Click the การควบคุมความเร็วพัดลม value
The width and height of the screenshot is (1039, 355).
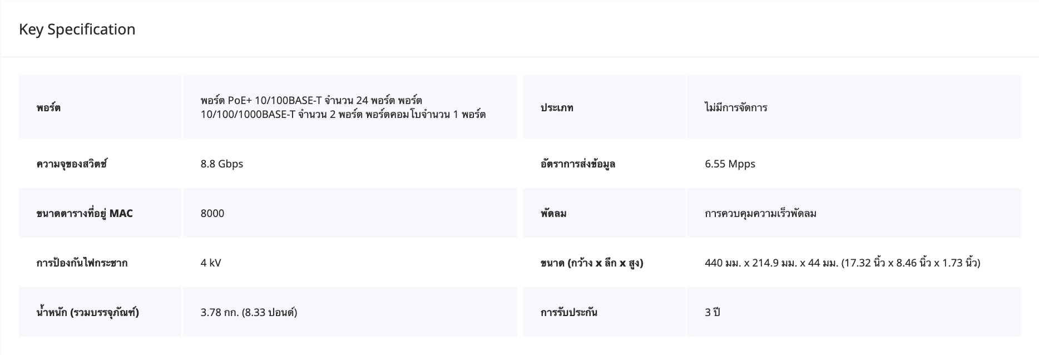click(x=760, y=213)
